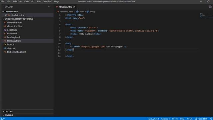The width and height of the screenshot is (213, 120).
Task: Expand the Outline section
Action: point(3,112)
